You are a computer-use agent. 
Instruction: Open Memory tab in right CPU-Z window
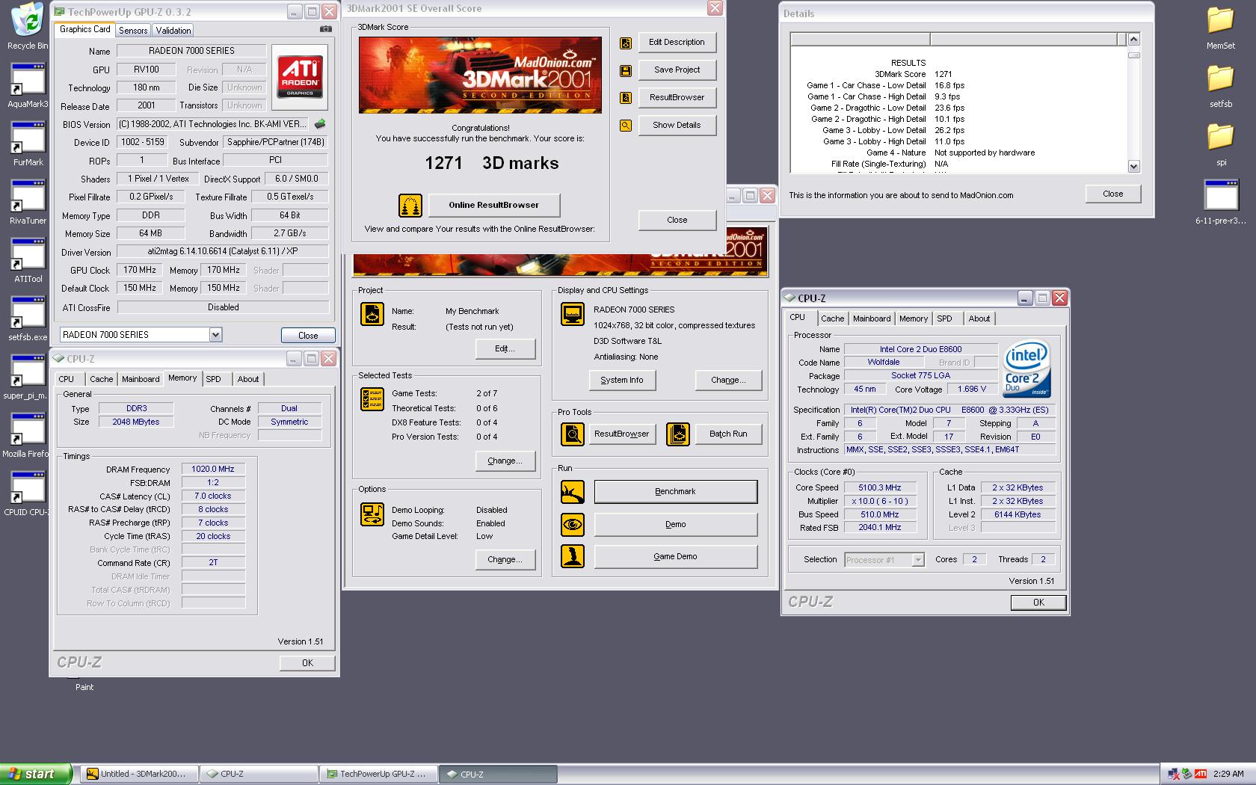coord(913,318)
